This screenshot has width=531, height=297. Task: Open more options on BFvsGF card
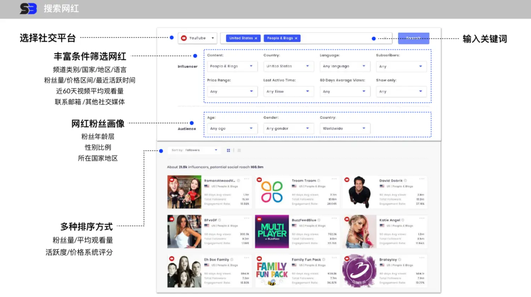point(247,219)
